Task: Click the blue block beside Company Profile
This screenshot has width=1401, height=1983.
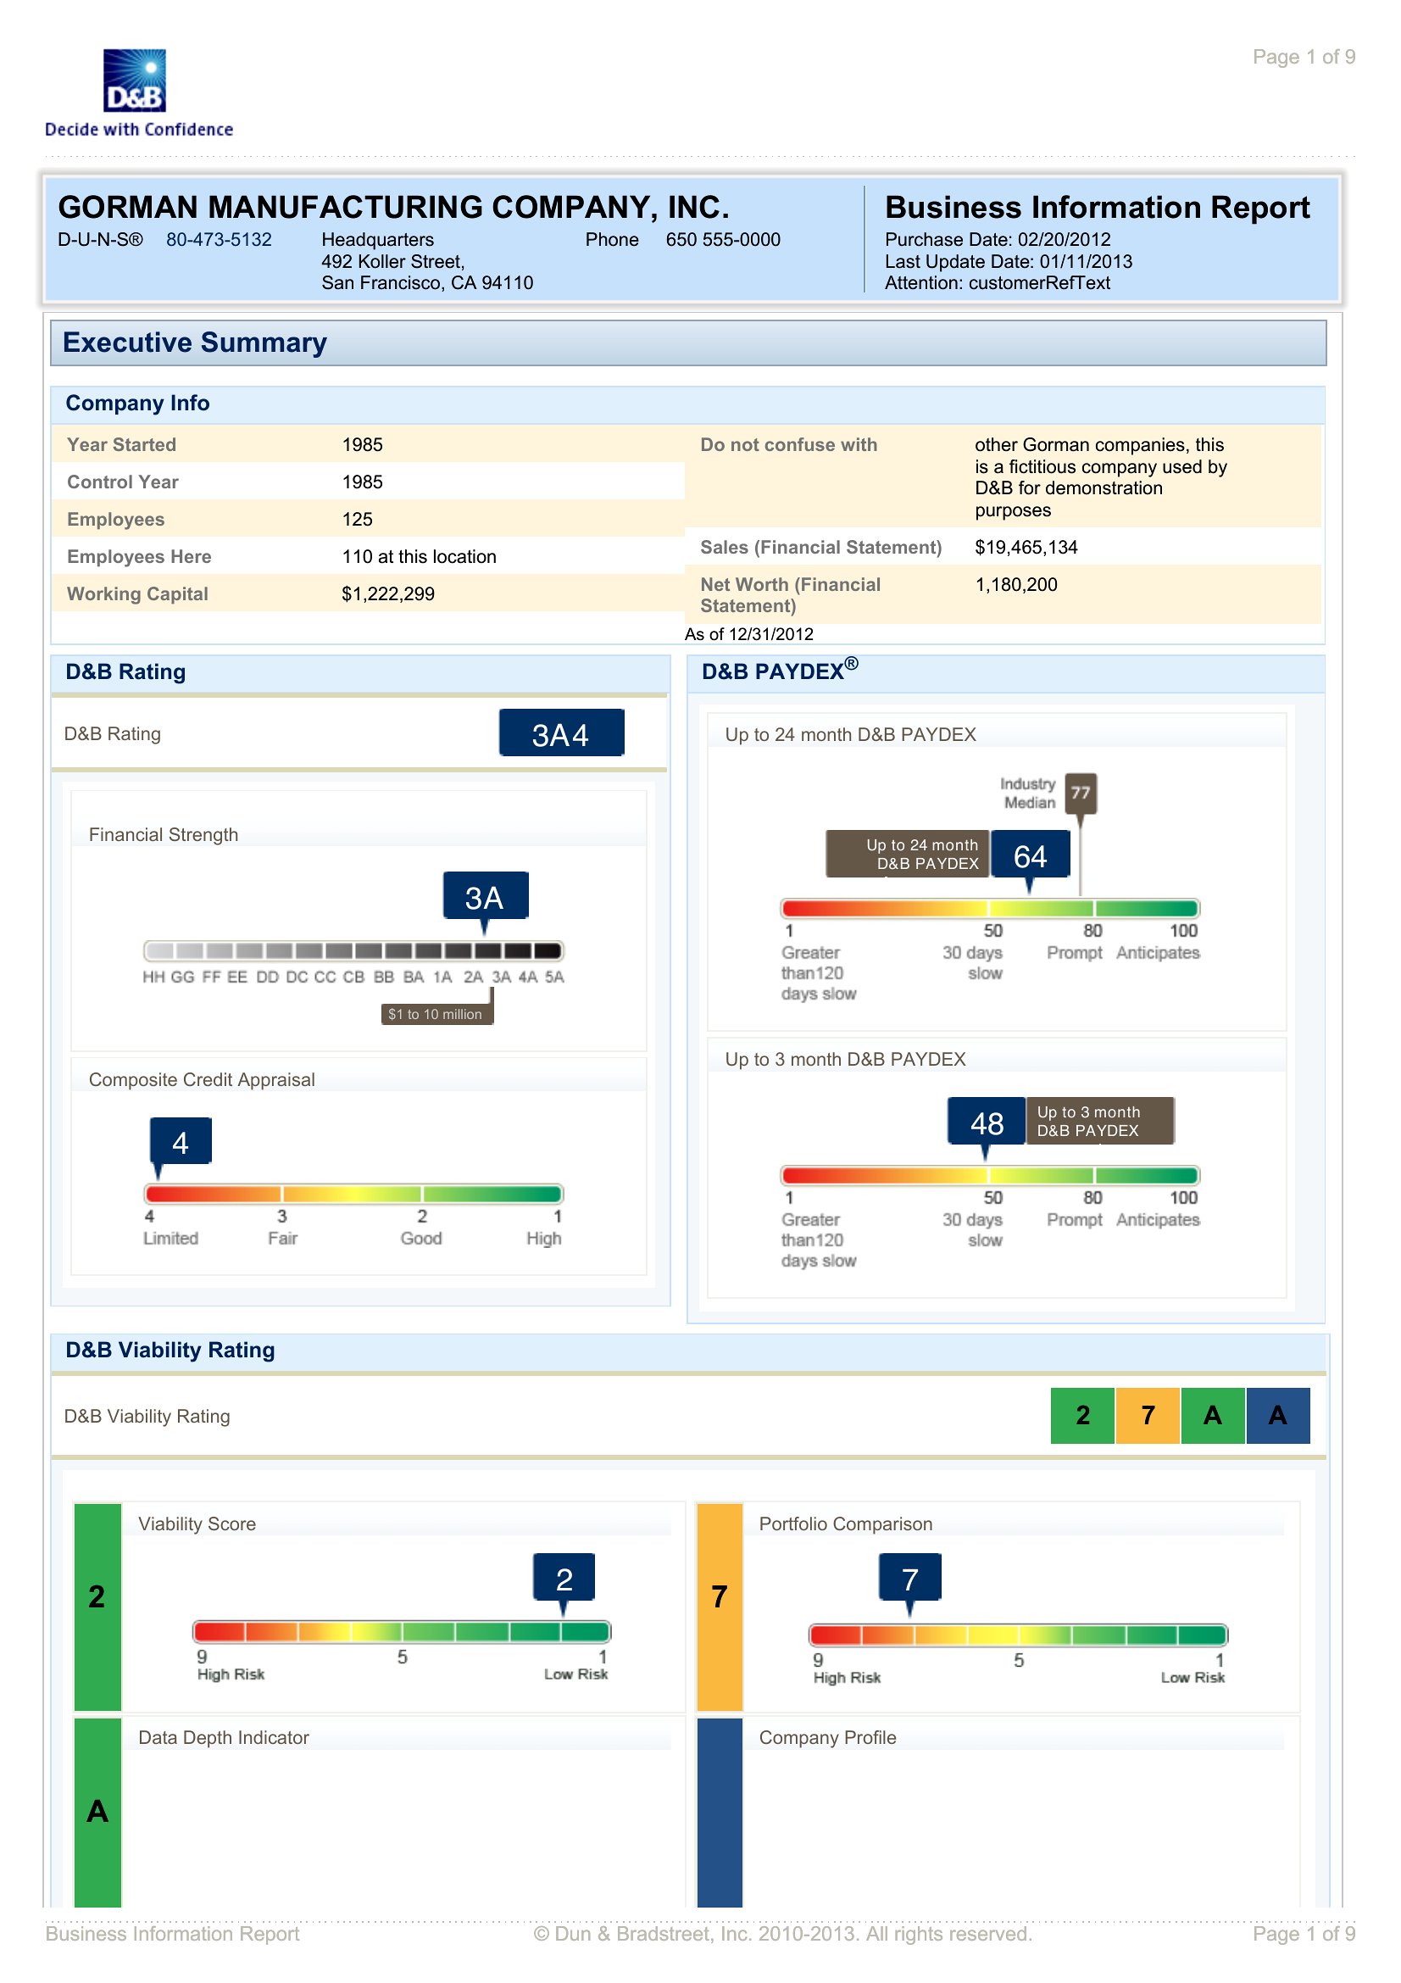Action: [720, 1813]
